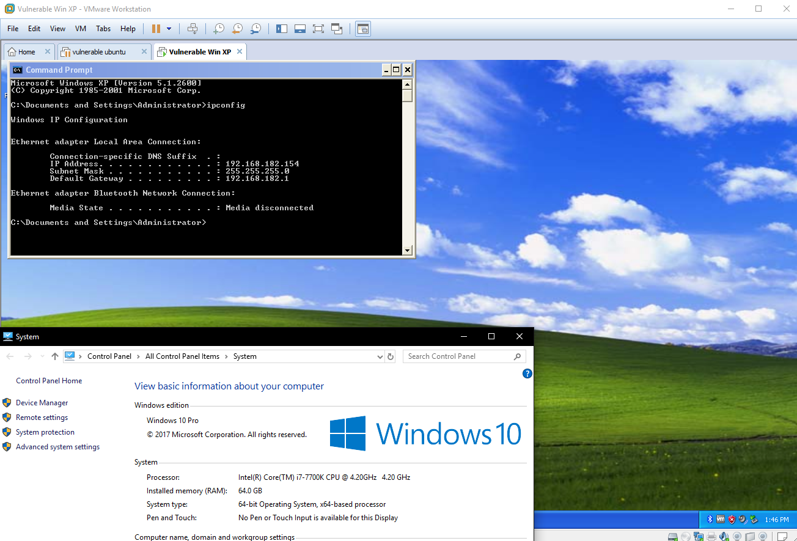Open the Tabs menu
This screenshot has width=797, height=541.
(103, 29)
